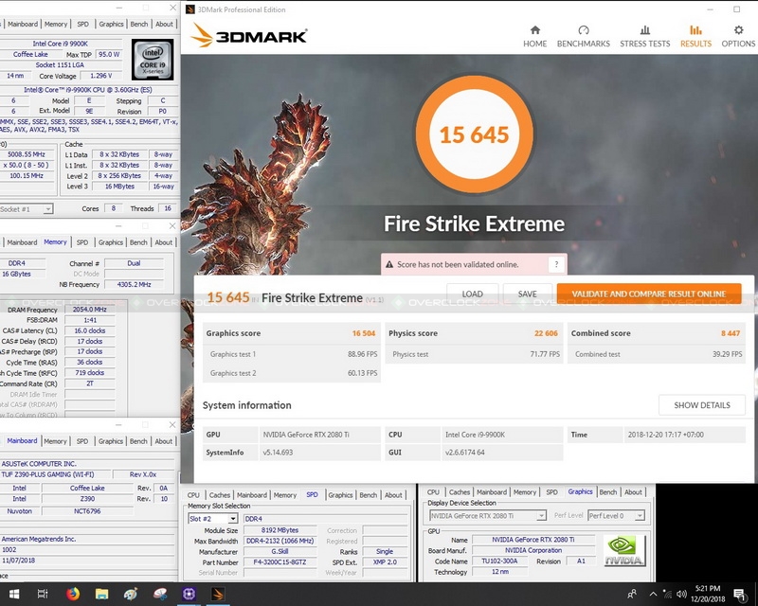Click SAVE to save the result
The width and height of the screenshot is (758, 606).
528,294
